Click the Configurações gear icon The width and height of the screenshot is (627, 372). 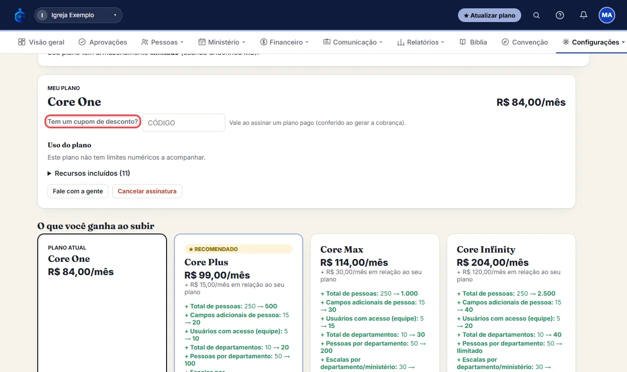(566, 42)
